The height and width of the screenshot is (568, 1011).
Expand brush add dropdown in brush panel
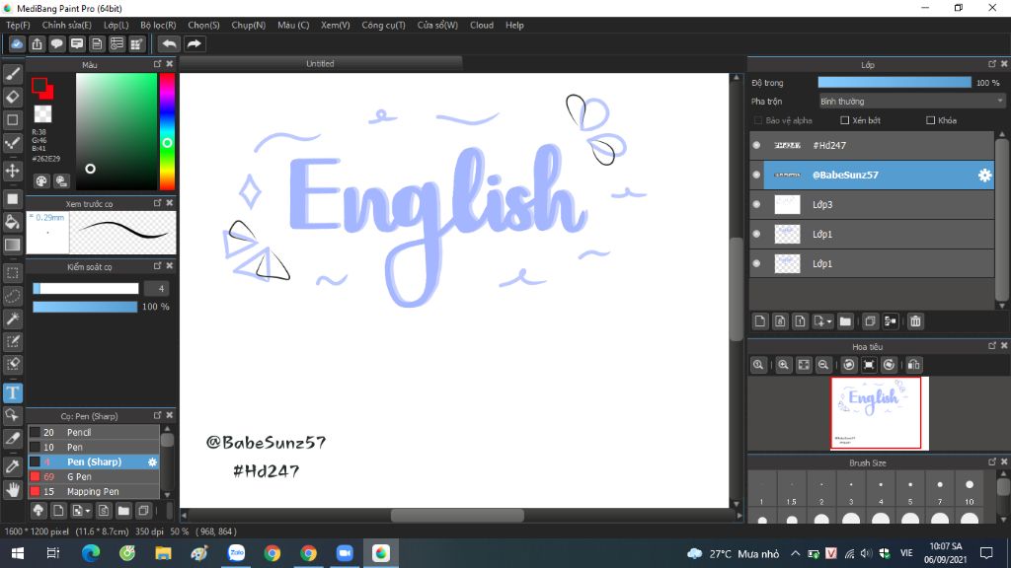pyautogui.click(x=87, y=511)
